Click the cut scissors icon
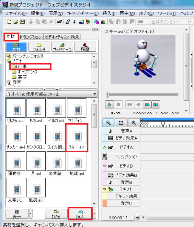194x227 pixels. [31, 22]
